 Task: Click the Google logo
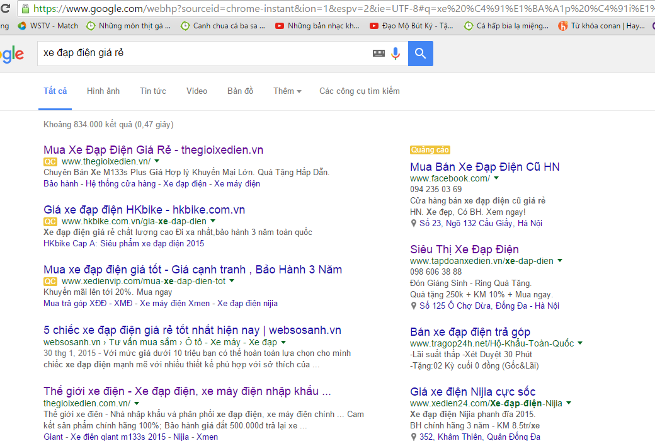[x=11, y=54]
